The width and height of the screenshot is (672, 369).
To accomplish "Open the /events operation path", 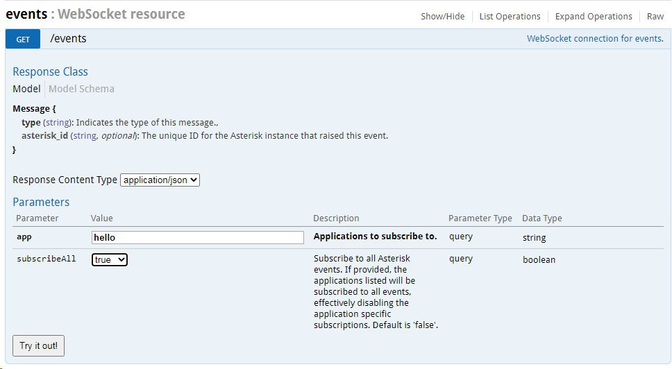I will click(x=68, y=39).
